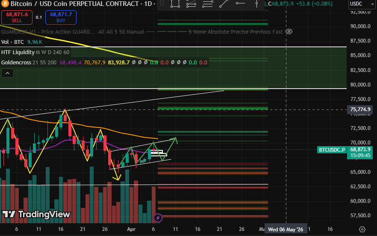Screen dimensions: 377x236
Task: Click the +53.8 (+0.08%) change readout
Action: [314, 4]
